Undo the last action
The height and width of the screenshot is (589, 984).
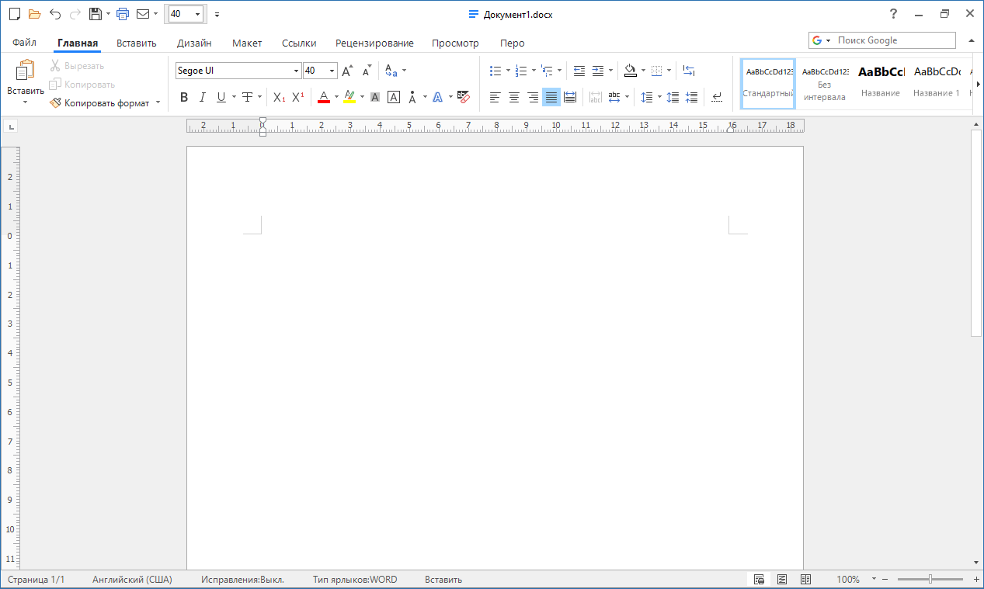point(55,14)
